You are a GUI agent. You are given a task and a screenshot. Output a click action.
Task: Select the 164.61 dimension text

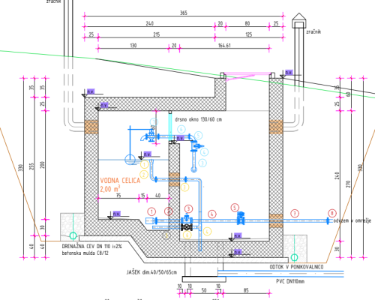click(224, 46)
